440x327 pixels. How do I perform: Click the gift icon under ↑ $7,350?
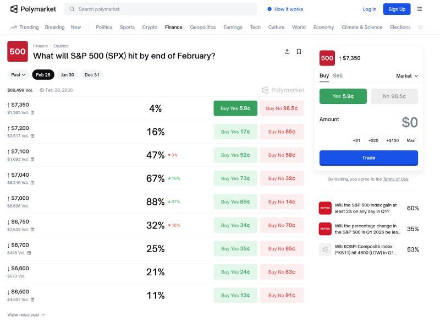tap(32, 112)
